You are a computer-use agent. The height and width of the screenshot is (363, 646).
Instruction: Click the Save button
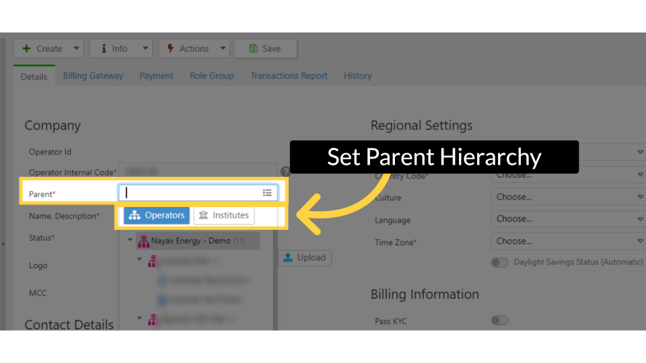pyautogui.click(x=265, y=48)
